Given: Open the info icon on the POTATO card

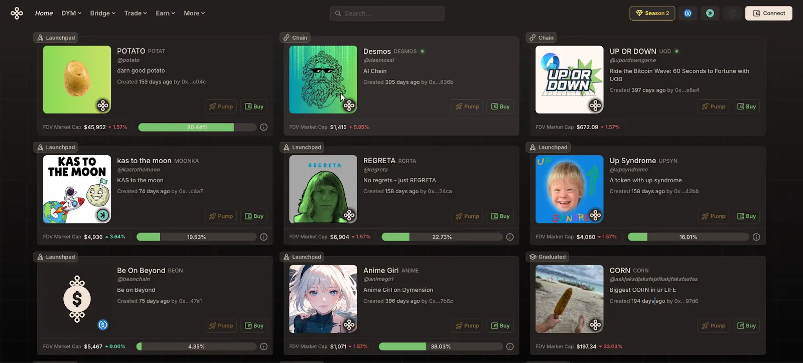Looking at the screenshot, I should click(x=263, y=128).
